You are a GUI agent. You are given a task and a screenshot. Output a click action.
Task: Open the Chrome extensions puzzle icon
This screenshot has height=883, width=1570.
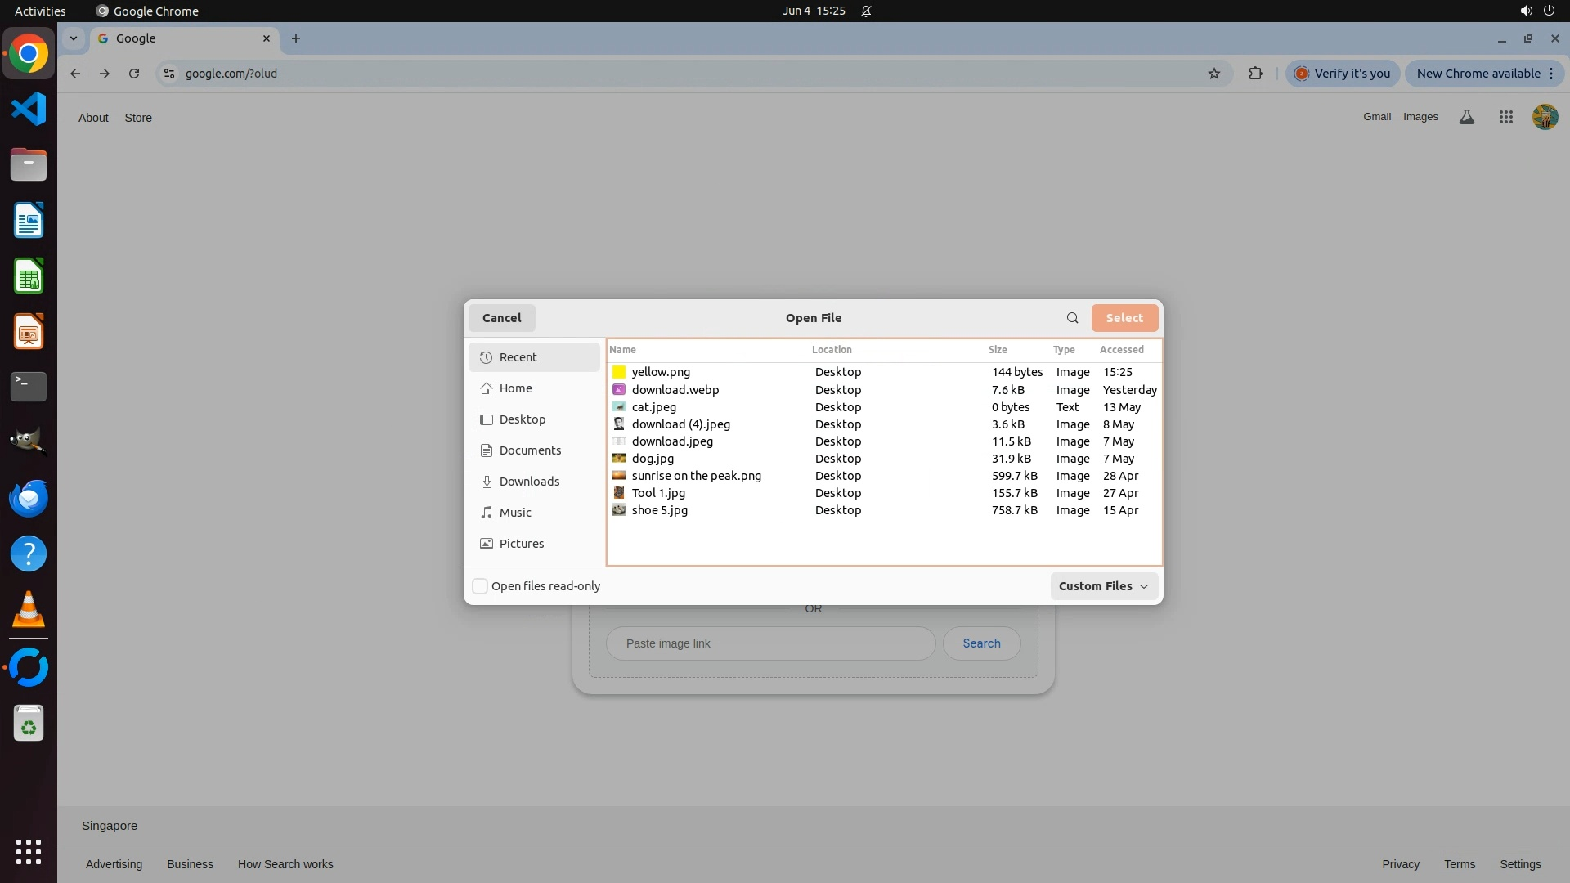click(1255, 74)
